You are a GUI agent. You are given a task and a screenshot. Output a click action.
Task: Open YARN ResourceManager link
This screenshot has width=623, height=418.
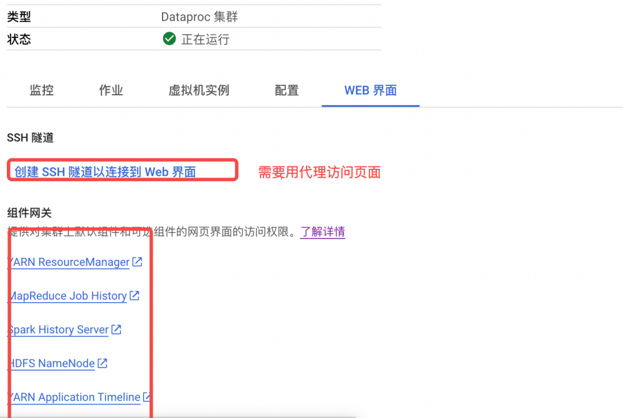(x=69, y=262)
